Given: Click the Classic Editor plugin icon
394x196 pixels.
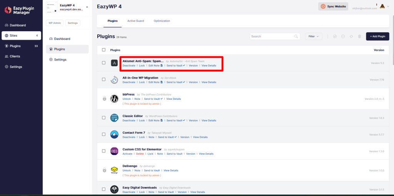Looking at the screenshot, I should click(x=114, y=118).
